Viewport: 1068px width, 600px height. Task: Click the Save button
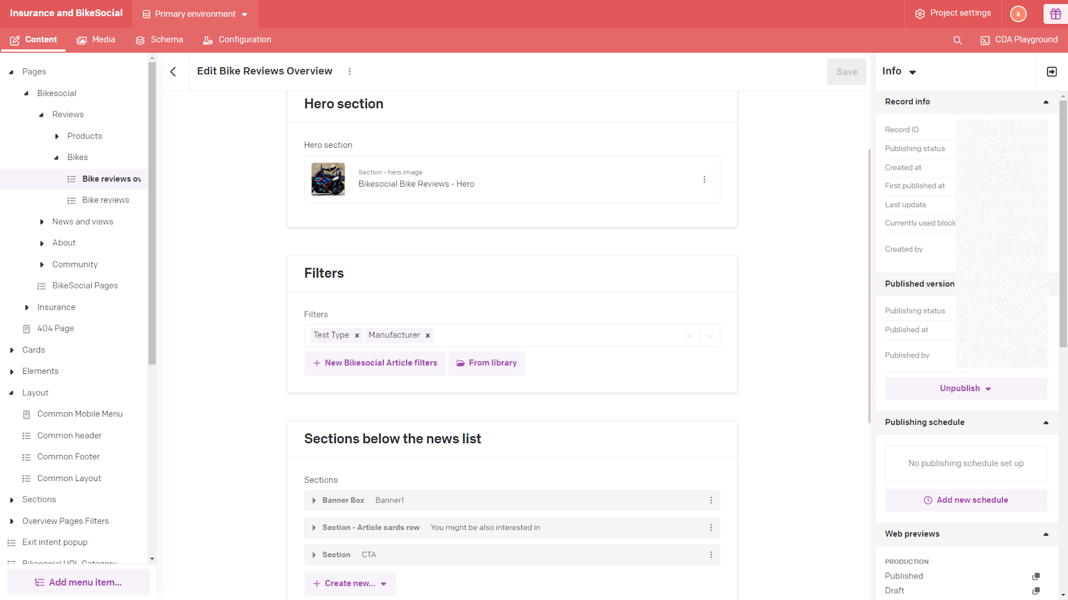846,71
